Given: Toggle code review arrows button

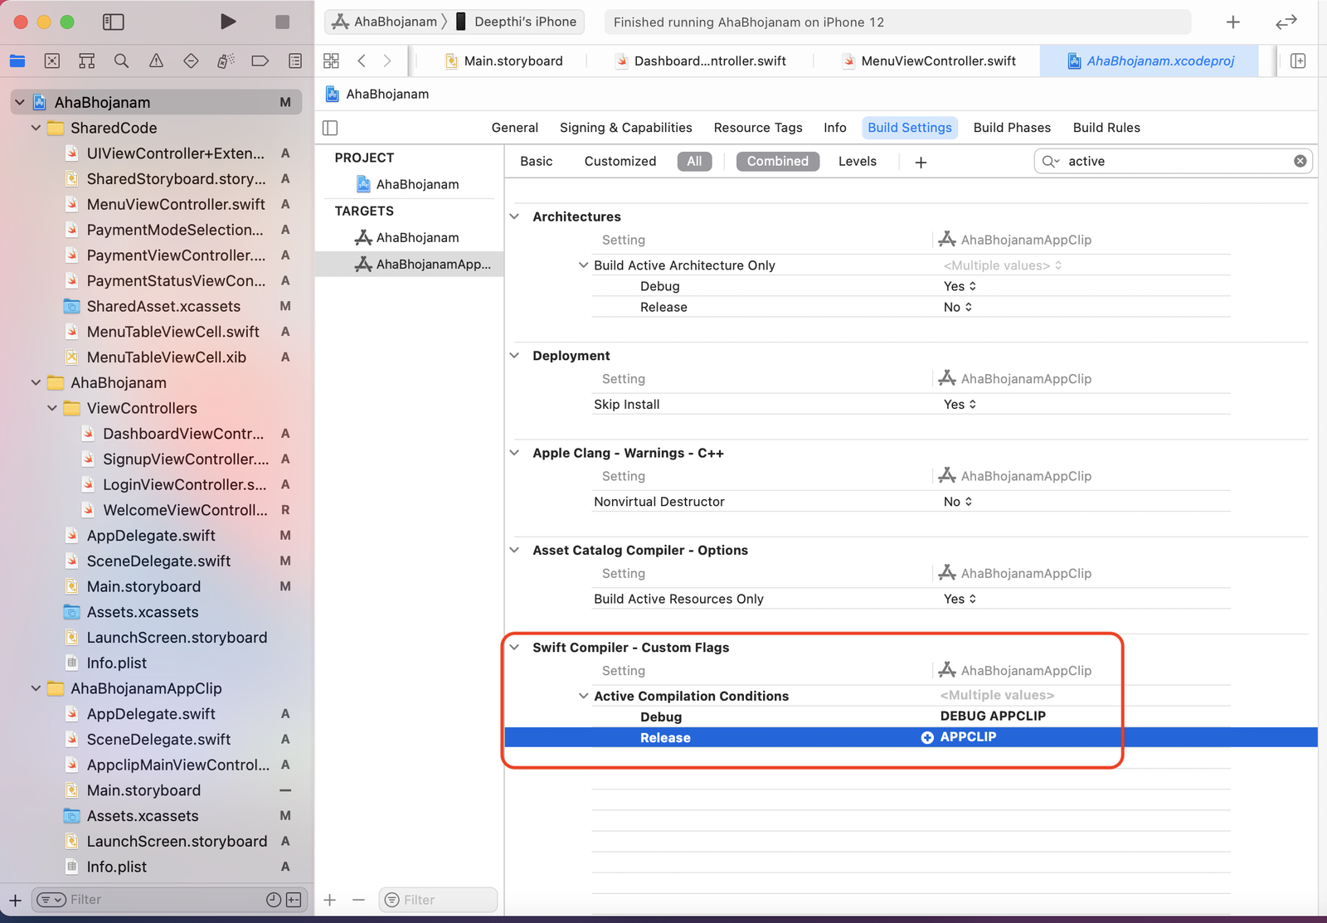Looking at the screenshot, I should click(x=1286, y=22).
